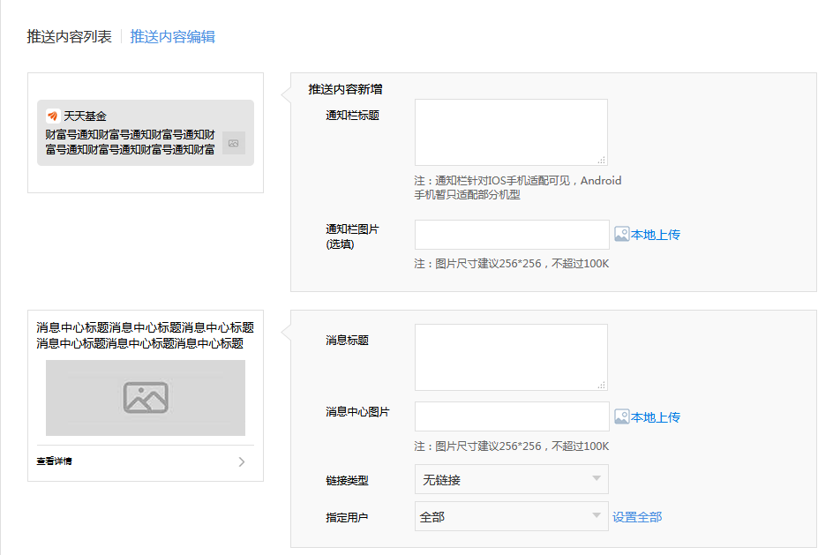The image size is (833, 555).
Task: Click small image placeholder in notification preview
Action: pos(234,144)
